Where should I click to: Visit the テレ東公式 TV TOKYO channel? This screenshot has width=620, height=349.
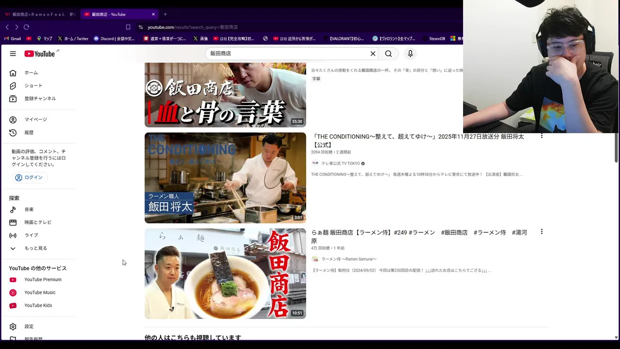click(341, 163)
